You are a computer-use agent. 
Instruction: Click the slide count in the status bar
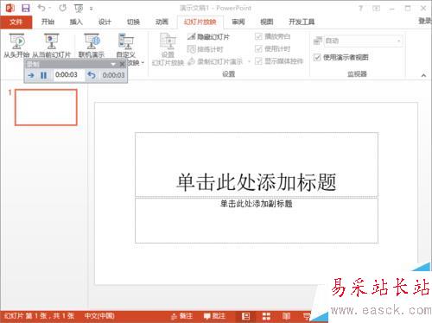40,316
